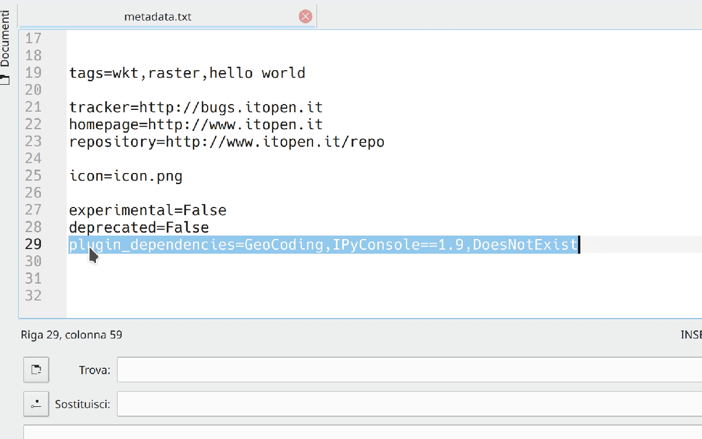Screen dimensions: 702x439
Task: Click the icon button beside Trova
Action: (x=36, y=369)
